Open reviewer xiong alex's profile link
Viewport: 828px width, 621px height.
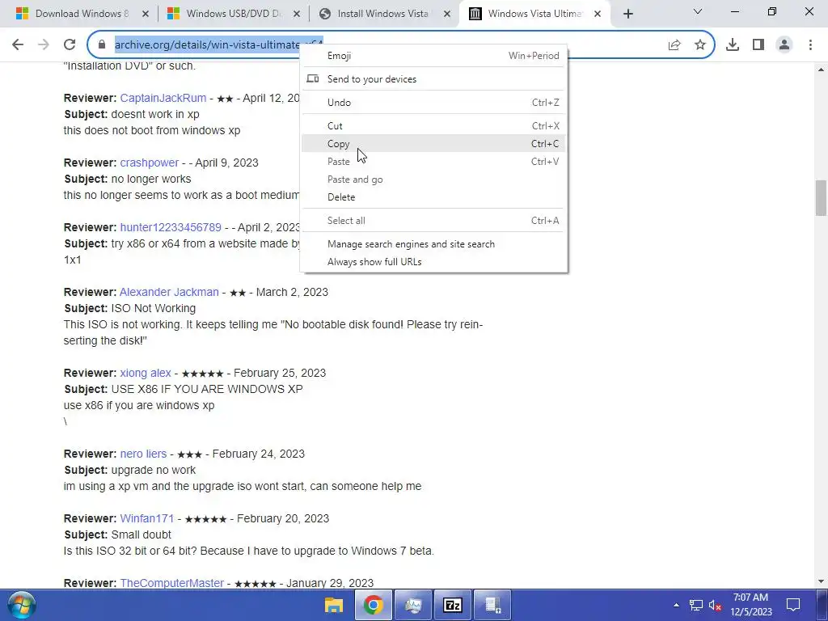coord(146,373)
